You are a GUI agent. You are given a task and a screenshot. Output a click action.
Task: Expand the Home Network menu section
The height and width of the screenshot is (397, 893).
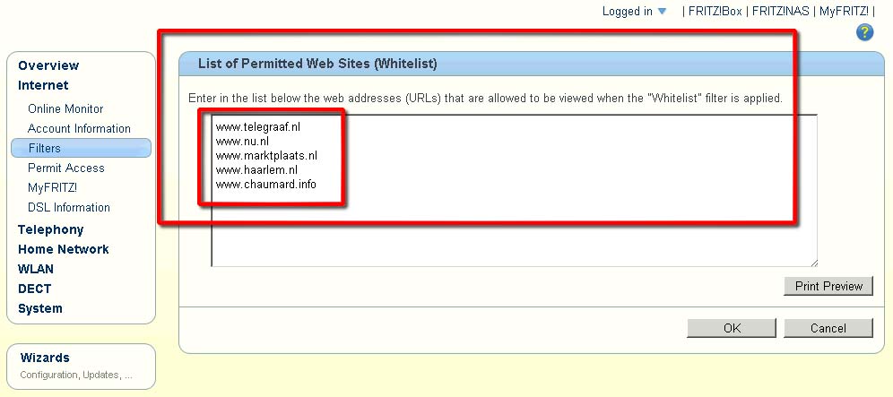[64, 249]
